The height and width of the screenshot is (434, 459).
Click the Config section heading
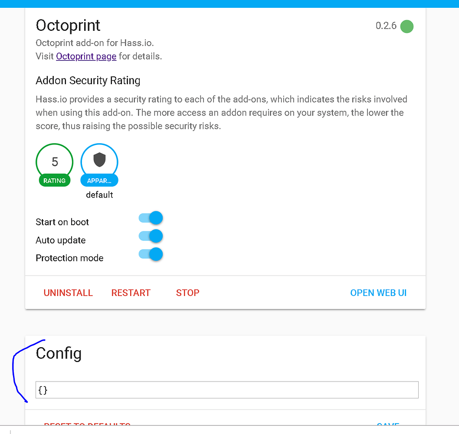[x=59, y=354]
